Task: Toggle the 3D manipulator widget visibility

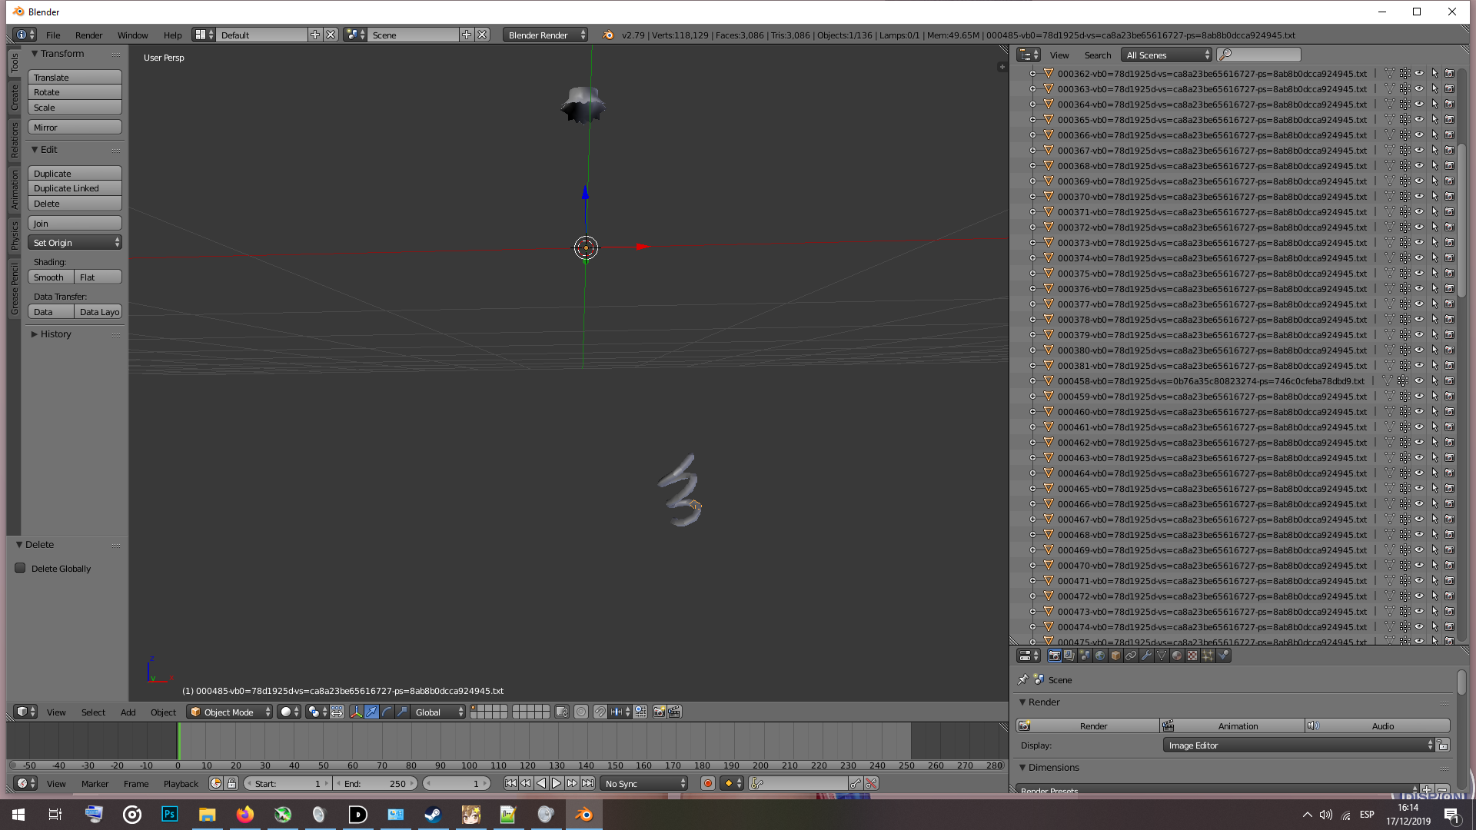Action: coord(356,712)
